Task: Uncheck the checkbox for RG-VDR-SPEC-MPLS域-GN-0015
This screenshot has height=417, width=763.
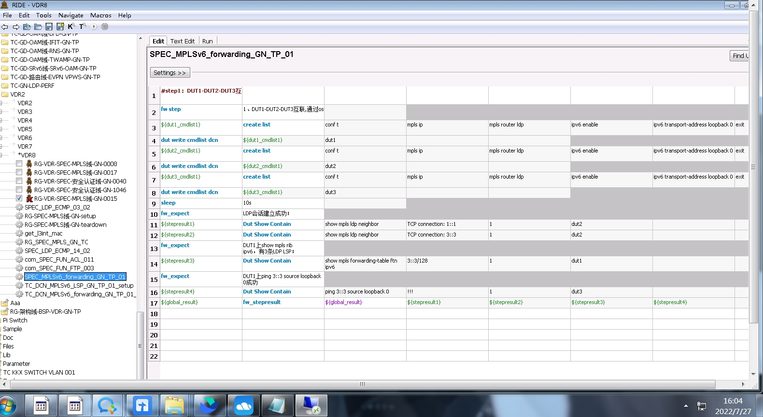Action: tap(19, 198)
